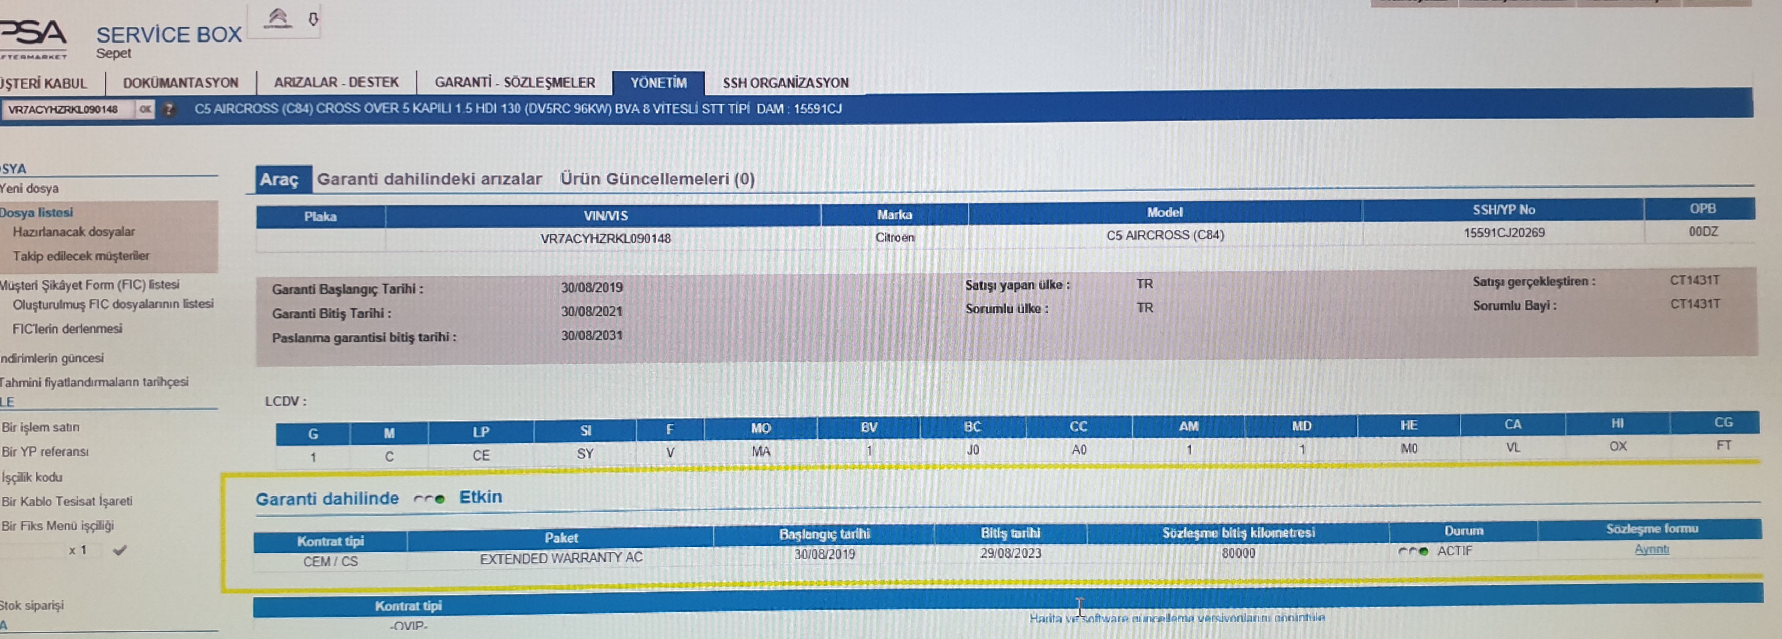
Task: Open the Sepet basket link
Action: click(x=113, y=53)
